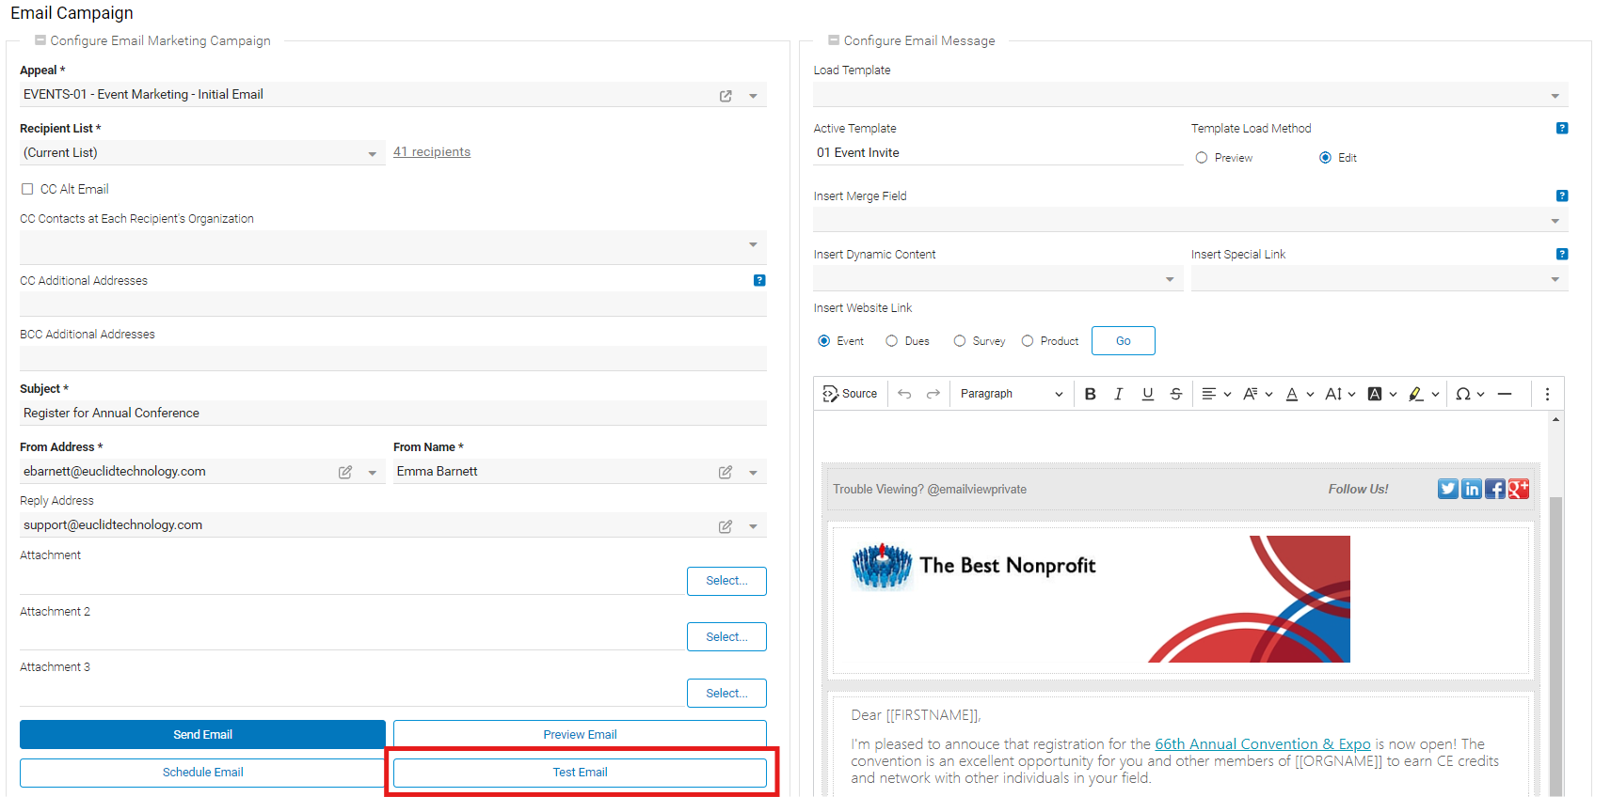Toggle Underline formatting
This screenshot has width=1611, height=797.
click(x=1147, y=394)
